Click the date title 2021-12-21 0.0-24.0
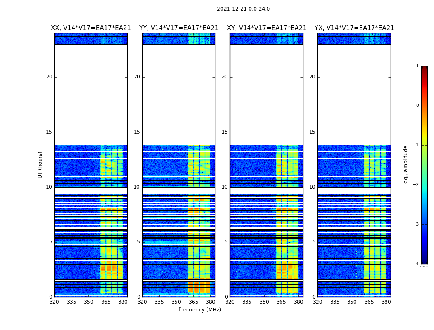Screen dimensions: 434x330 tap(243, 9)
